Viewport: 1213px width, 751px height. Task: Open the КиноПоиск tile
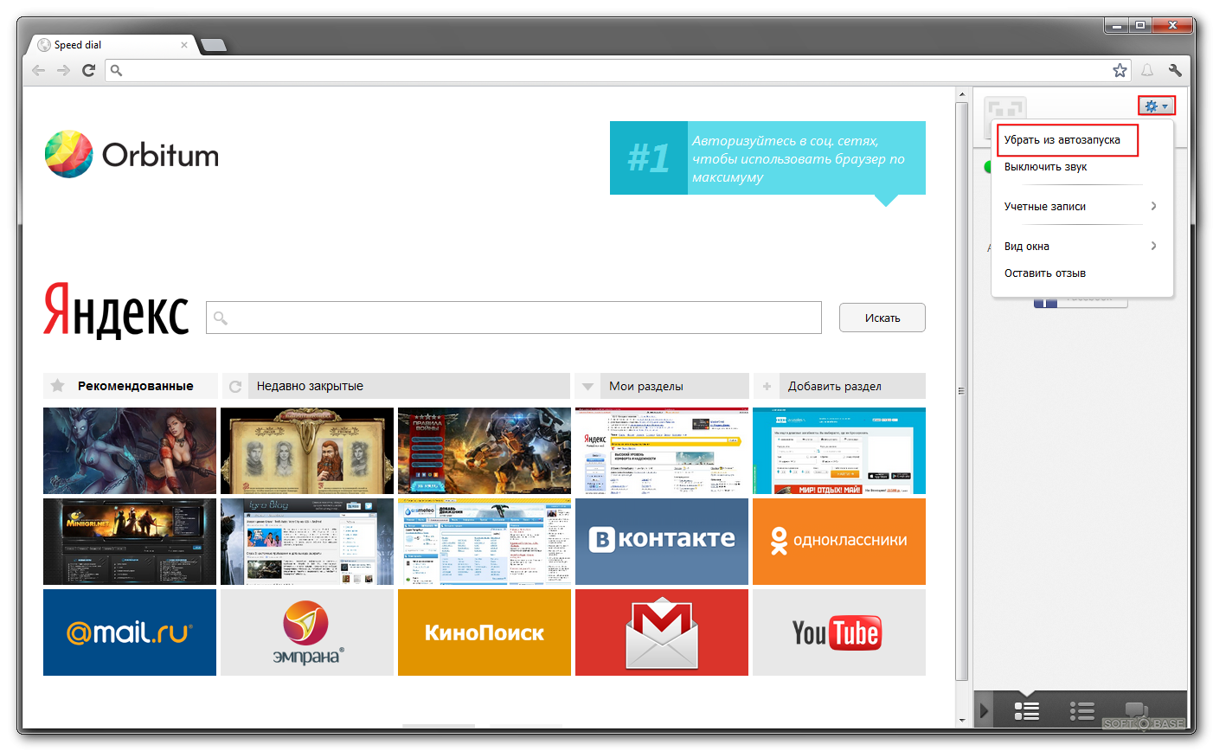click(485, 632)
